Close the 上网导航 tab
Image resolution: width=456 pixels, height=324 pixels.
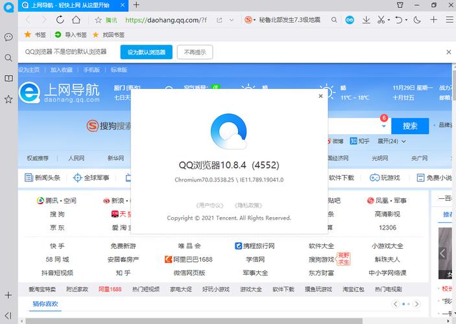click(x=123, y=5)
